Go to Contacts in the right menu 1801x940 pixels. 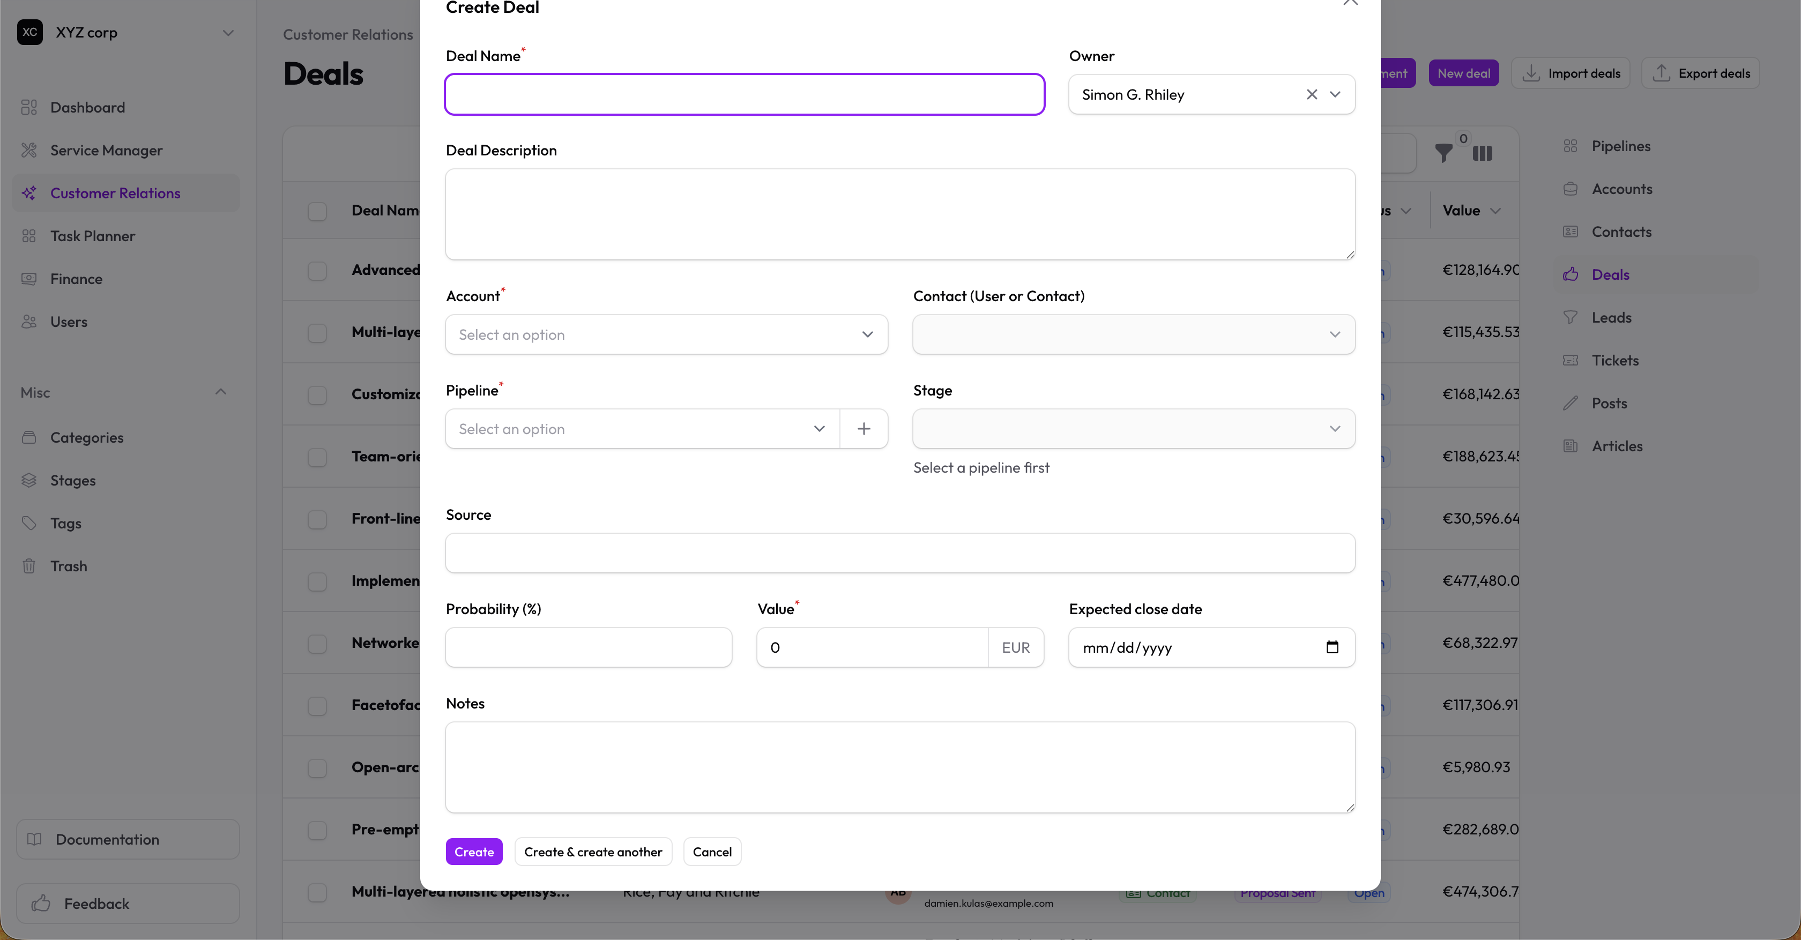click(x=1621, y=232)
